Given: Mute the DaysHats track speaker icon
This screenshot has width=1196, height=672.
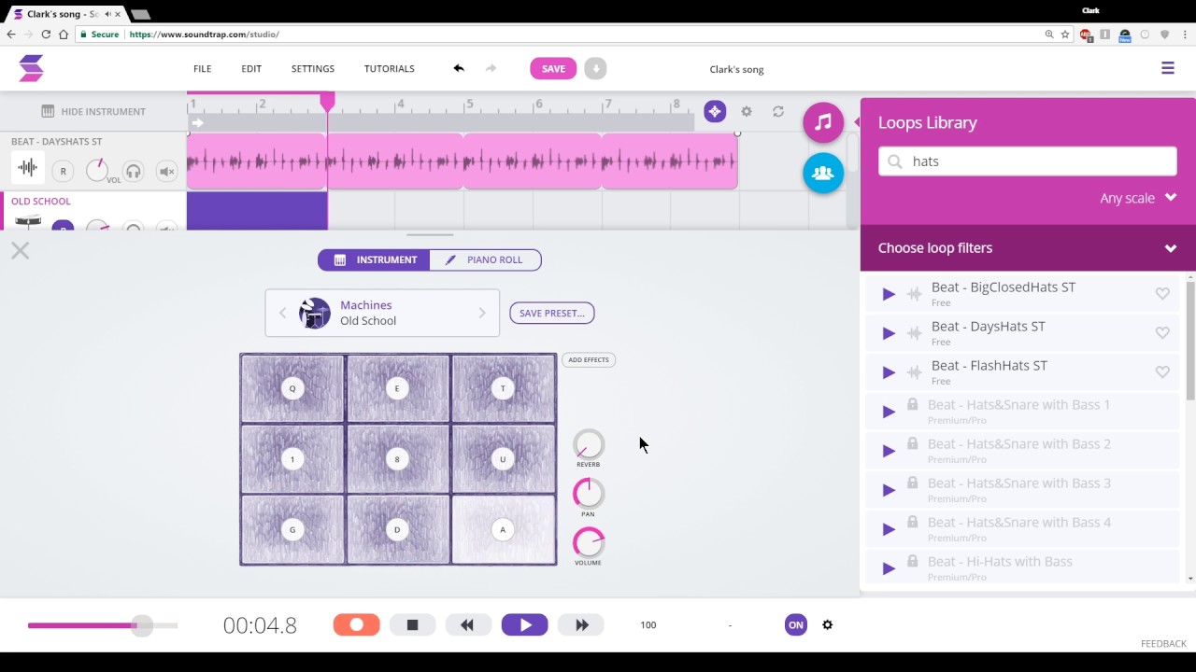Looking at the screenshot, I should click(167, 171).
